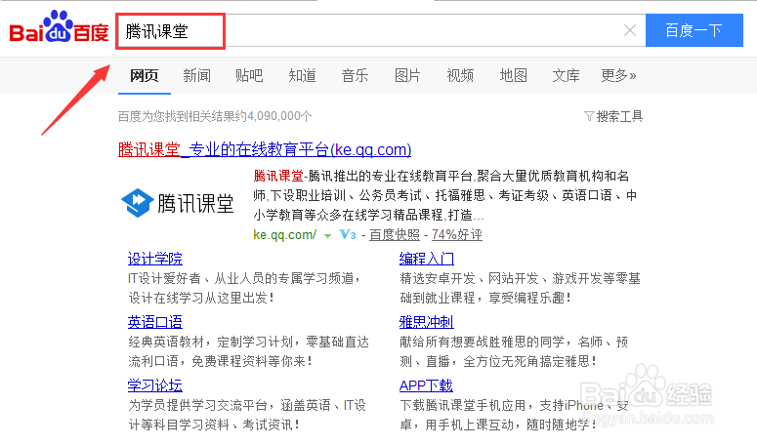Open the 编程入门 sublink
The width and height of the screenshot is (757, 445).
pos(427,259)
